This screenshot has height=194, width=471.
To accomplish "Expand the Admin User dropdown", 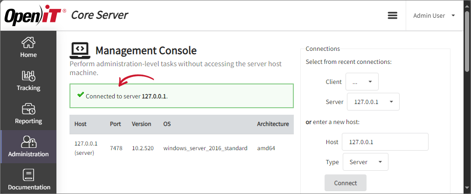I will [434, 15].
